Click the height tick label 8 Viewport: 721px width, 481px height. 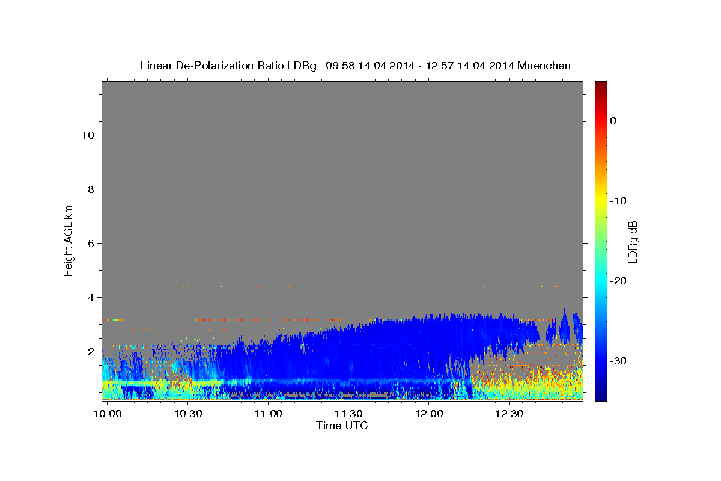click(x=91, y=189)
